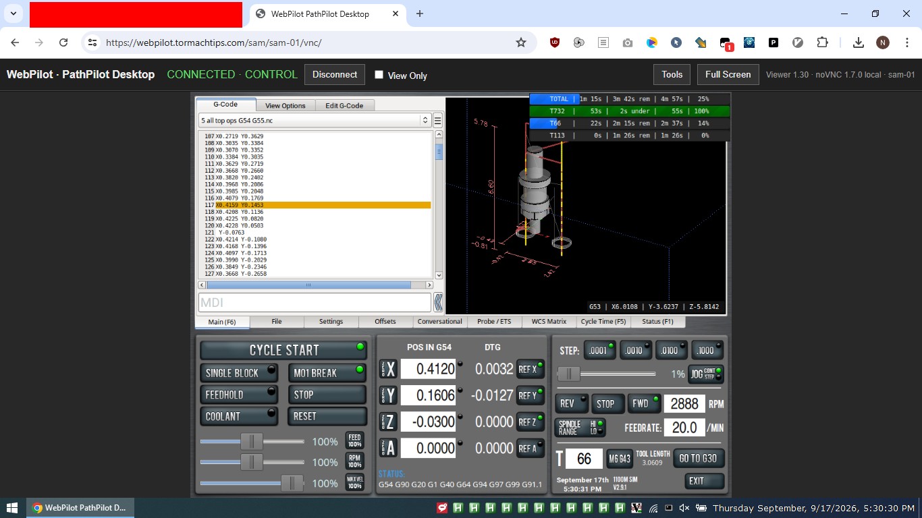Open the G-code file dropdown
This screenshot has height=518, width=922.
[x=315, y=121]
